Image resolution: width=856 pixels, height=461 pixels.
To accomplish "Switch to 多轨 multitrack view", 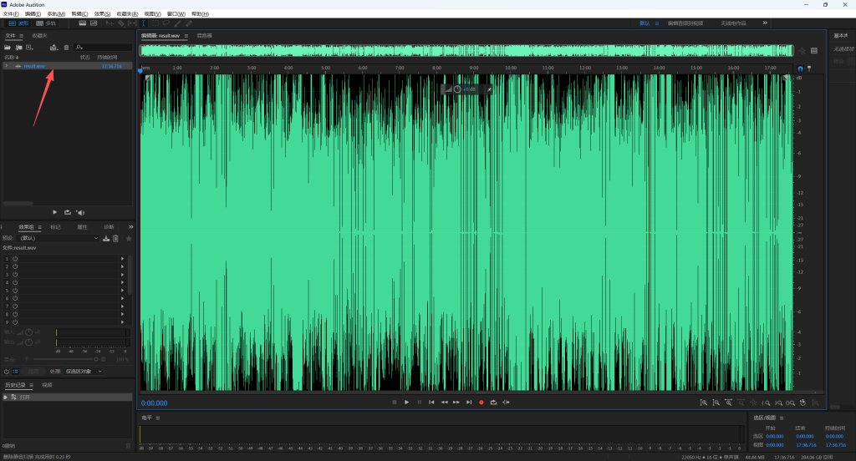I will [x=46, y=23].
